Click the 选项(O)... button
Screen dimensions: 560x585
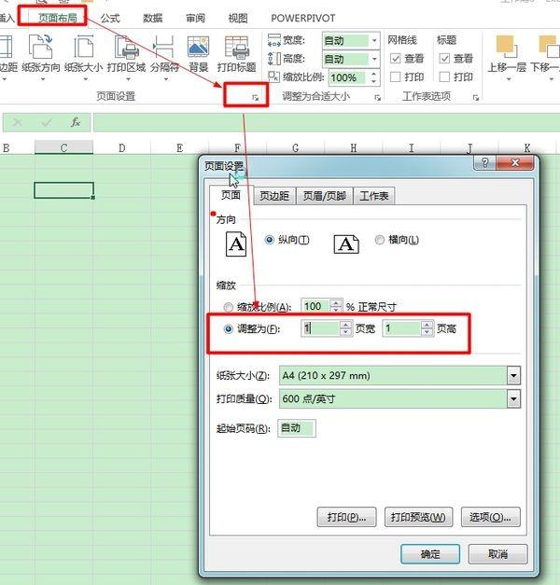(491, 517)
